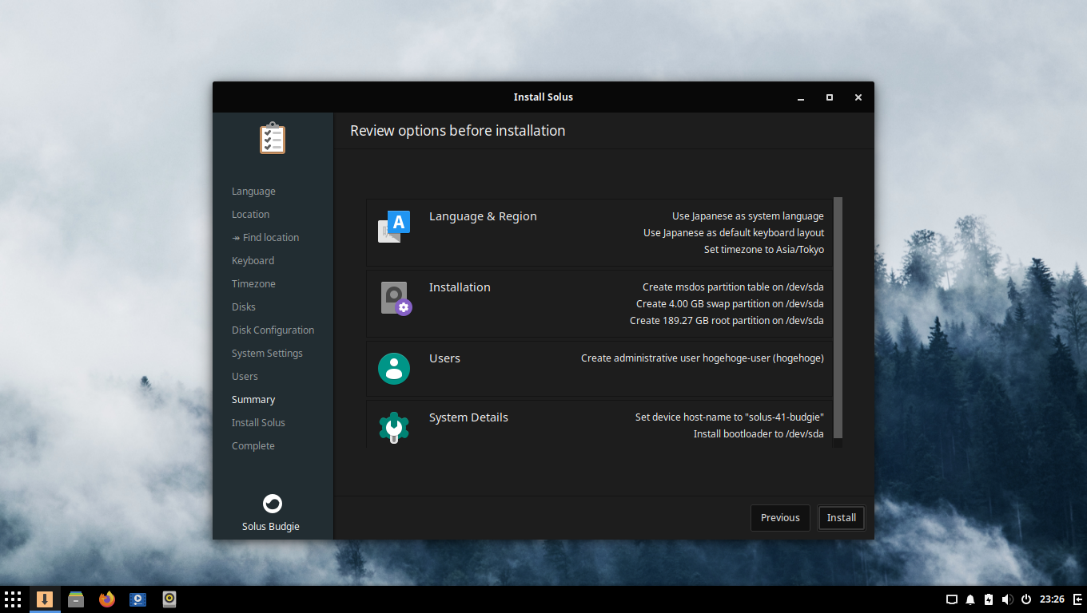Click 'Set timezone to Asia/Tokyo' text
The image size is (1087, 613).
click(764, 250)
